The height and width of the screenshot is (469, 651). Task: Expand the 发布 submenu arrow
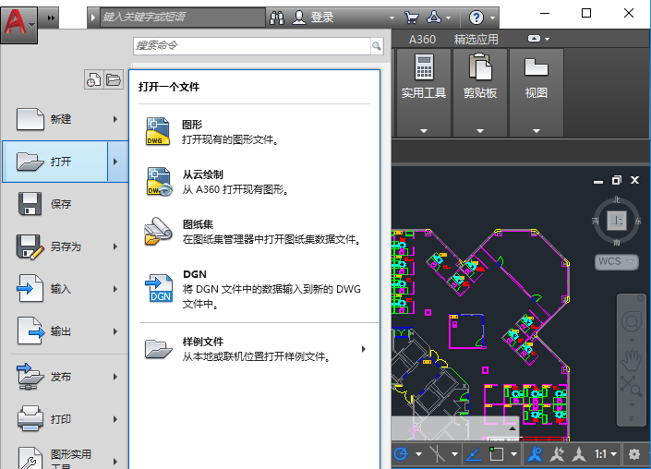click(x=115, y=377)
